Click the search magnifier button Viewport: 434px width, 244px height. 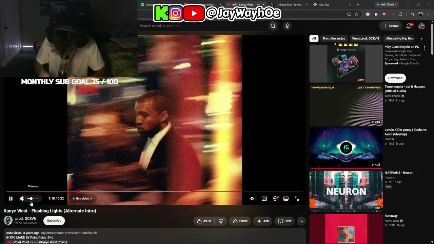click(273, 26)
